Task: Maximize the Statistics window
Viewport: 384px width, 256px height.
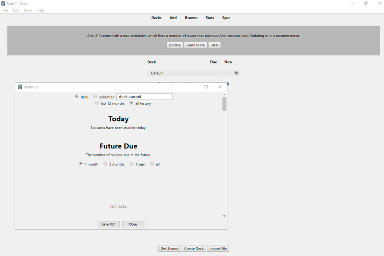Action: 206,87
